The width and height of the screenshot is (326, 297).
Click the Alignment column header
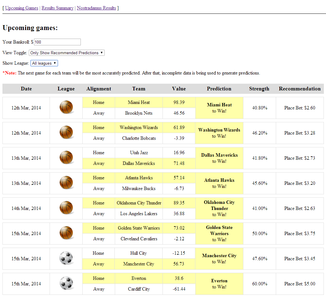(x=99, y=89)
